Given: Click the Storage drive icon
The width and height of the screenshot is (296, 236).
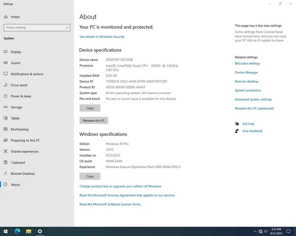Looking at the screenshot, I should pyautogui.click(x=6, y=107).
